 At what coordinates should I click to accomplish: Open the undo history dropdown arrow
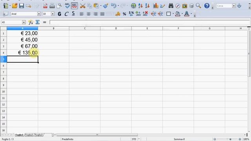tap(118, 6)
